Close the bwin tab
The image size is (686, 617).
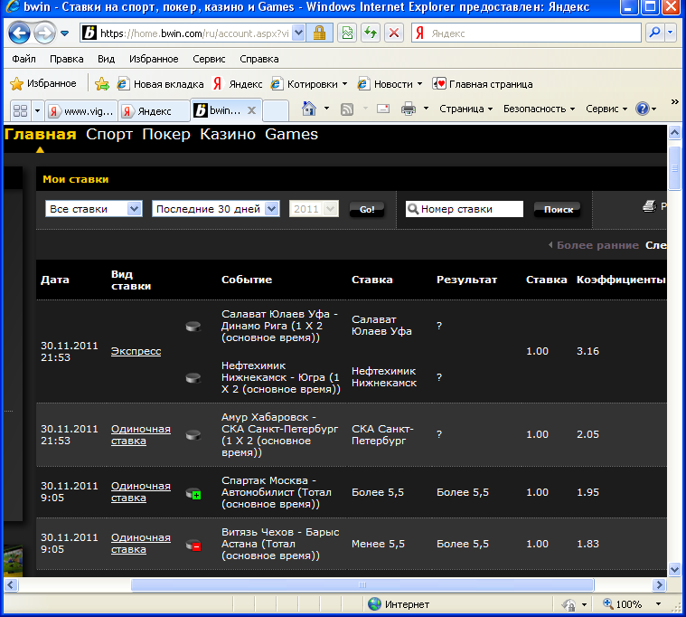[x=251, y=110]
